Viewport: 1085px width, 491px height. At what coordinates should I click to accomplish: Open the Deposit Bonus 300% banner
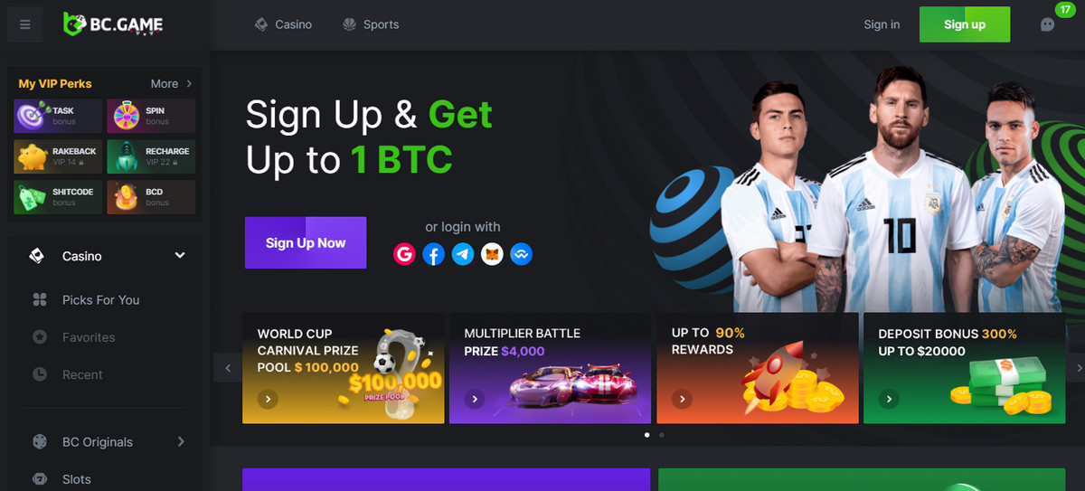pos(965,369)
